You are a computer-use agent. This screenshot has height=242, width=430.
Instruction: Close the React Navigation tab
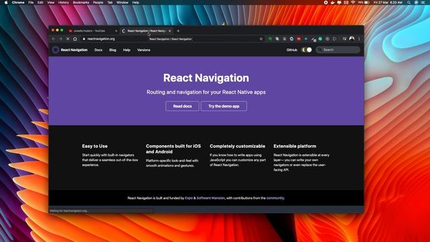click(170, 31)
